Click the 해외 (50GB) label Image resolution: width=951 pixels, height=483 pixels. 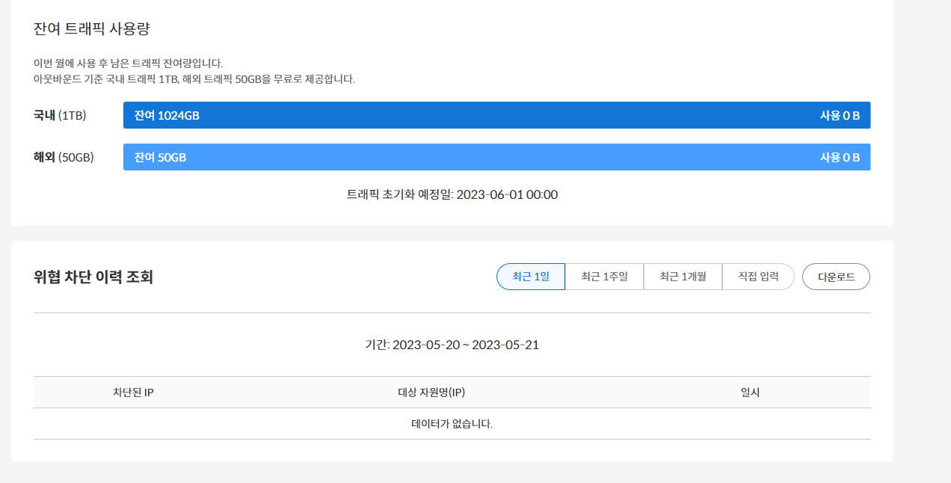pyautogui.click(x=64, y=157)
